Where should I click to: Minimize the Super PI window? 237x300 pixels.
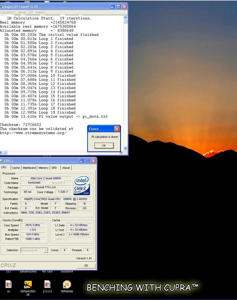[x=112, y=7]
